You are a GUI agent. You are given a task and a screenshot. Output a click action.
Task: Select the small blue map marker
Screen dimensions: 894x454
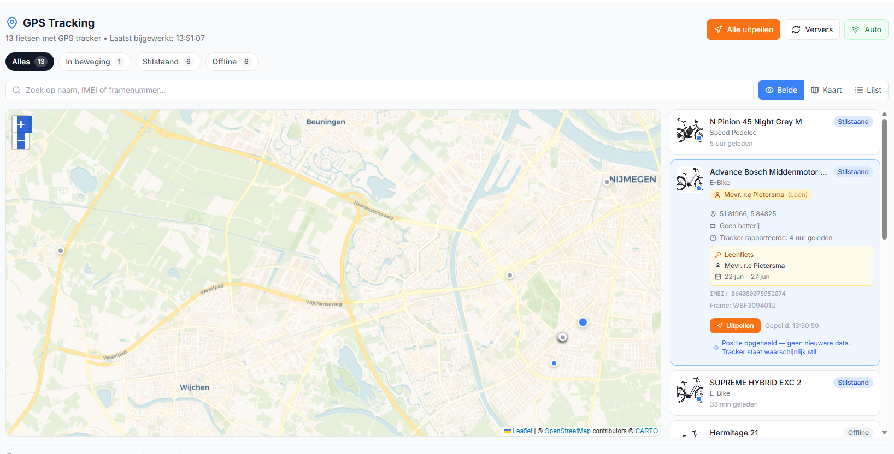[554, 363]
